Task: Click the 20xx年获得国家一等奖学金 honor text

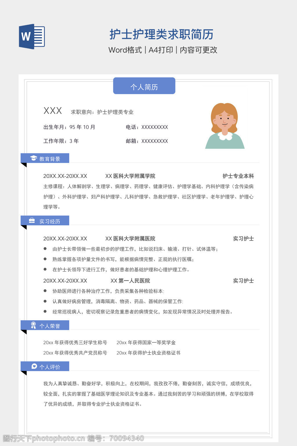Action: (146, 343)
